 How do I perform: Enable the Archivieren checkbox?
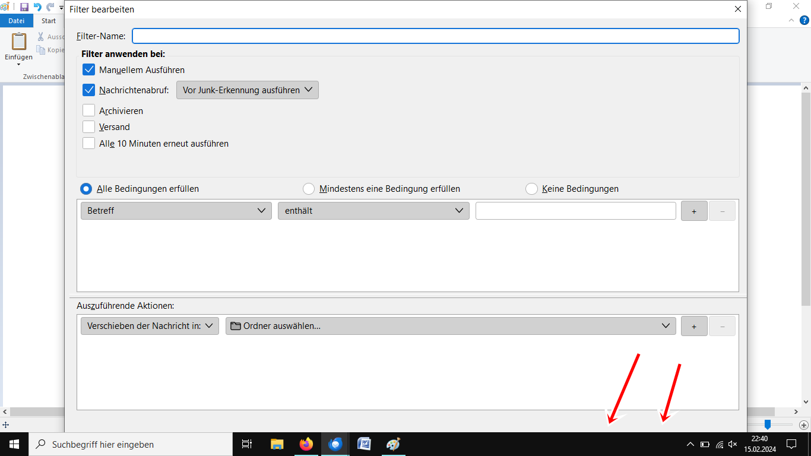(89, 110)
